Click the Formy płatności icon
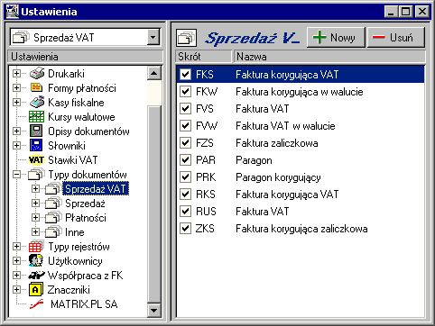 coord(37,87)
